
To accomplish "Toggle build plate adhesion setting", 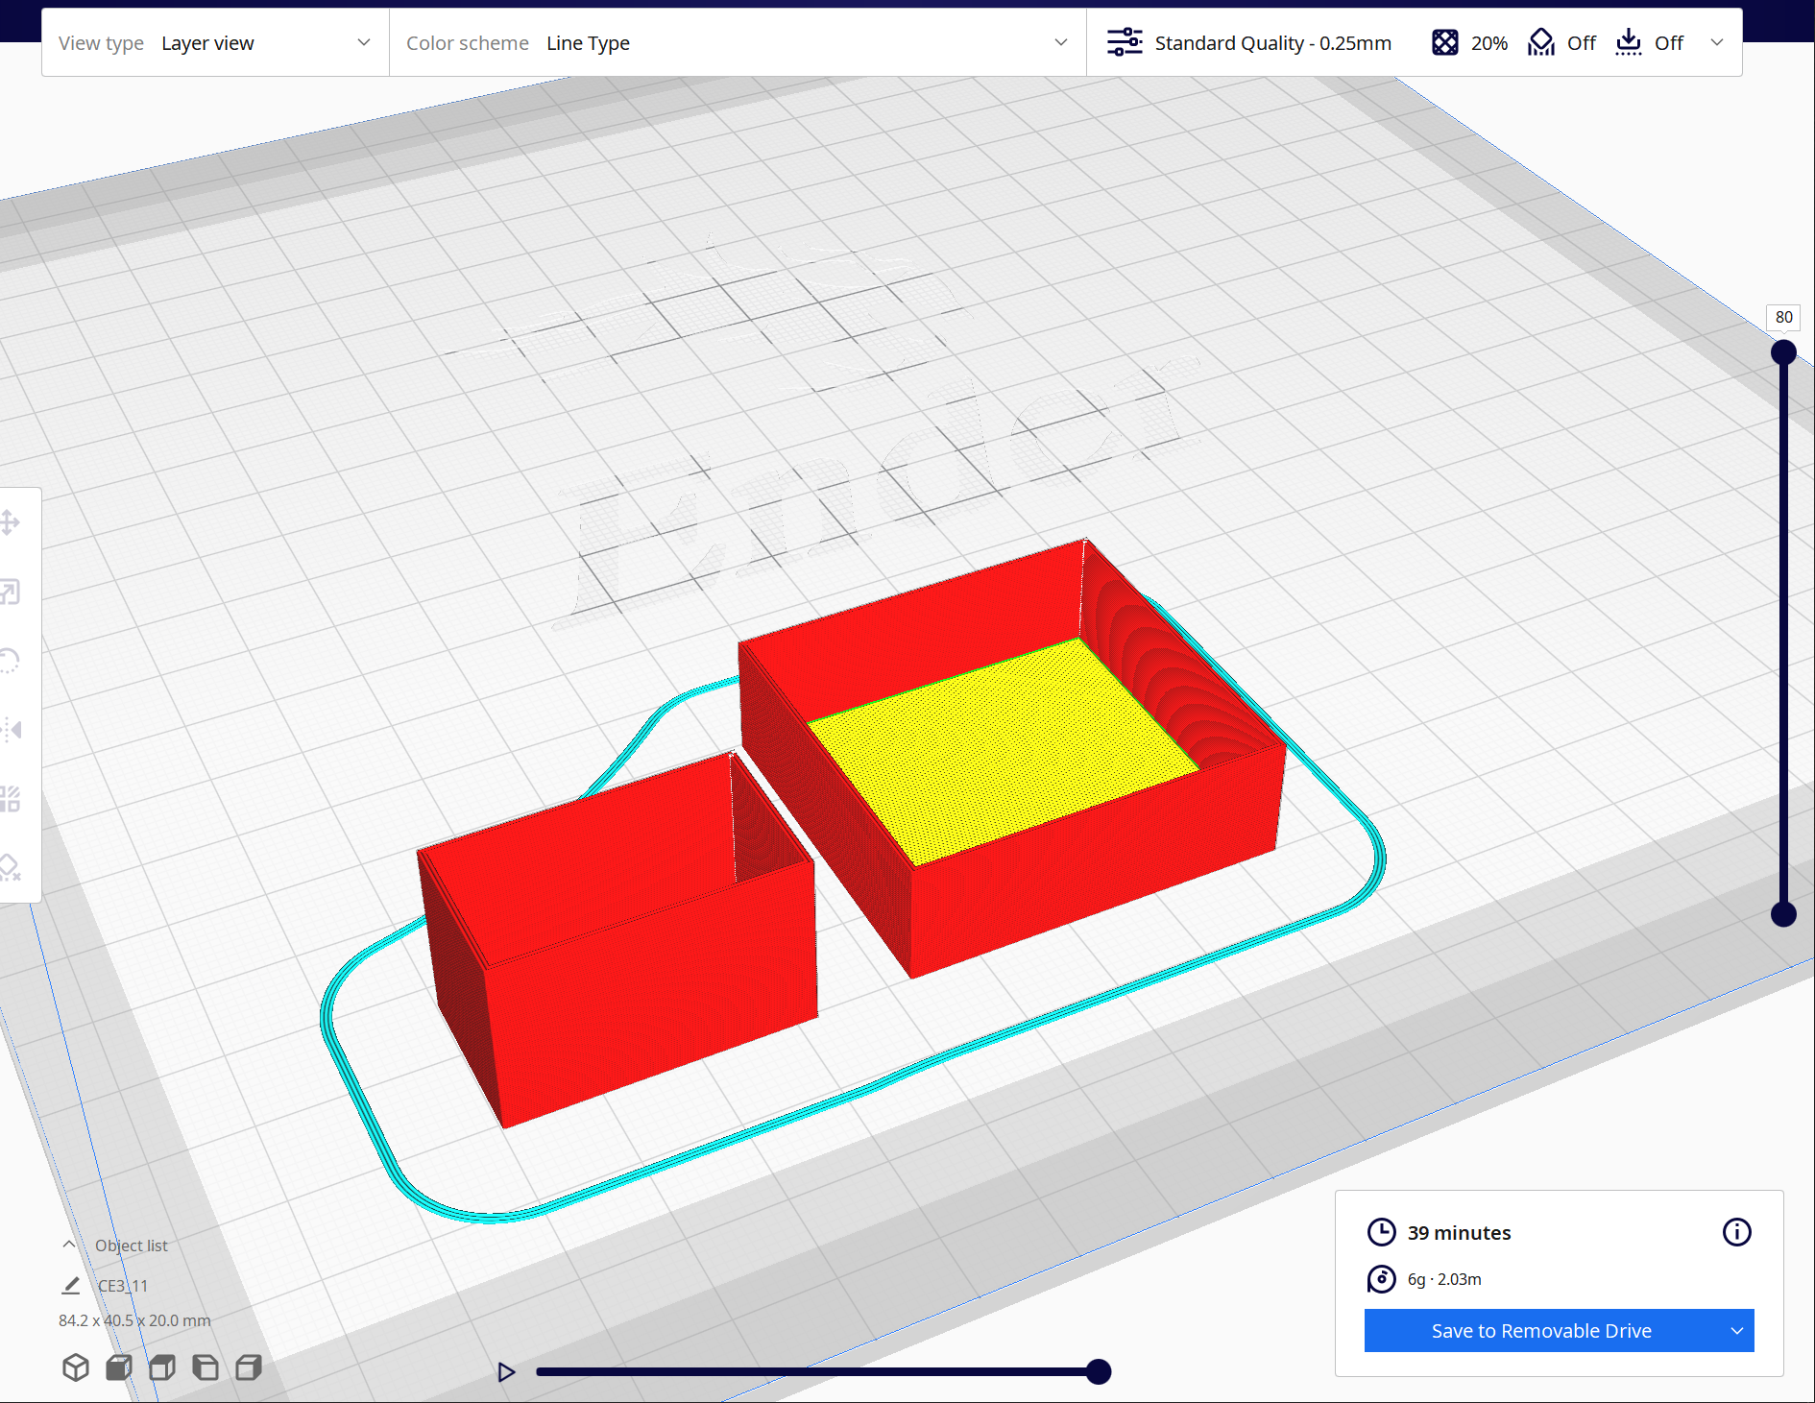I will click(x=1650, y=42).
